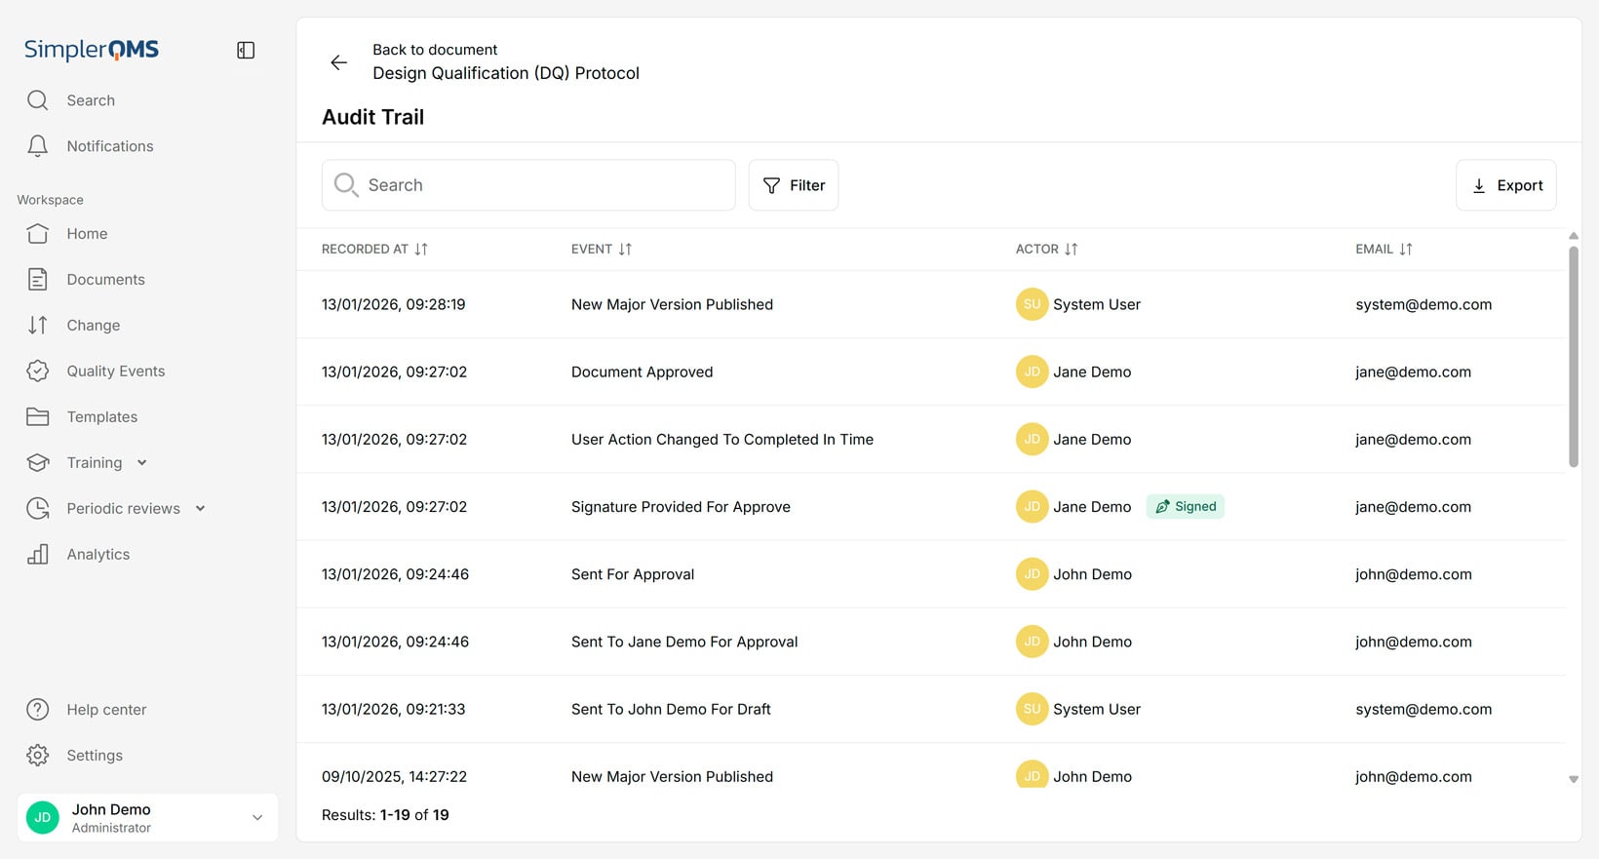1599x859 pixels.
Task: Open the John Demo account dropdown chevron
Action: pos(257,818)
